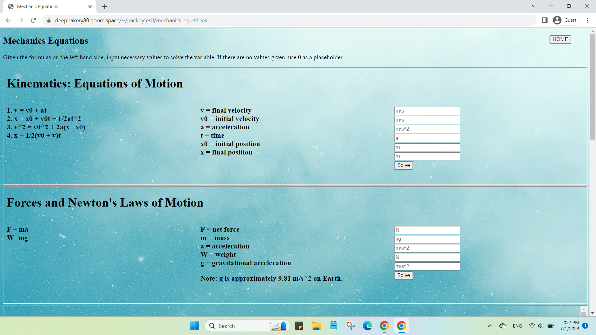This screenshot has width=596, height=335.
Task: View site info lock icon
Action: (48, 20)
